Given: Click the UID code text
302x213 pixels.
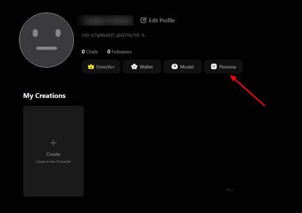Looking at the screenshot, I should pyautogui.click(x=111, y=35).
